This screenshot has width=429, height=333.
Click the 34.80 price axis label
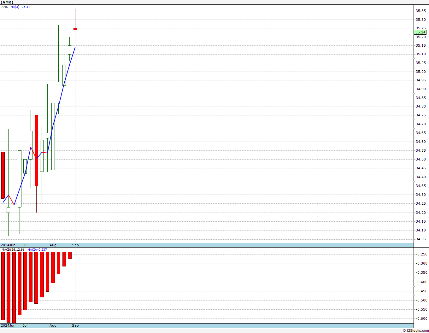click(x=420, y=107)
